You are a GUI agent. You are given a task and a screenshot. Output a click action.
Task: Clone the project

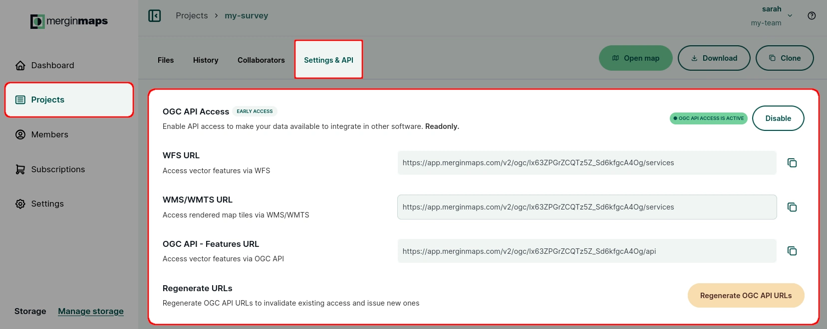(785, 58)
